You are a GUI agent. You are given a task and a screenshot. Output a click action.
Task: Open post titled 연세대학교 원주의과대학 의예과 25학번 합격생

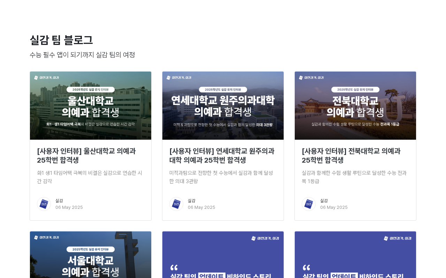(x=222, y=156)
